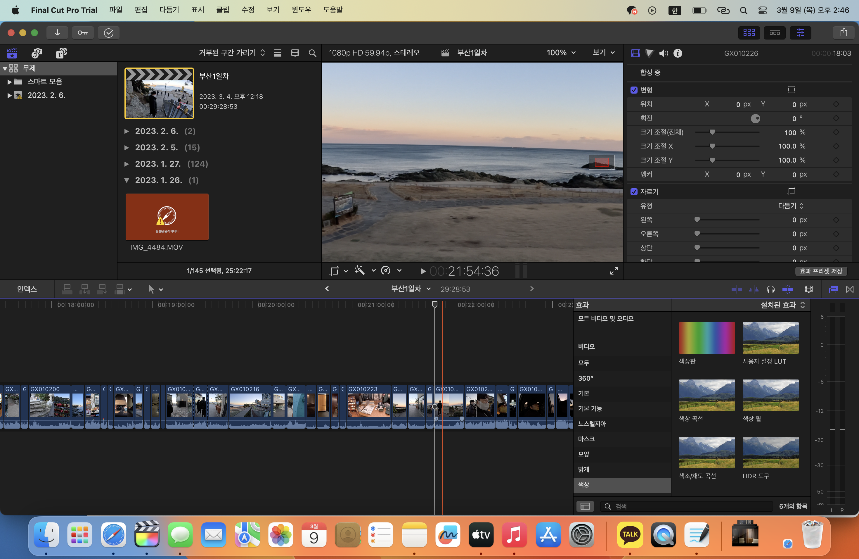This screenshot has height=559, width=859.
Task: Click the import media down-arrow button
Action: 57,33
